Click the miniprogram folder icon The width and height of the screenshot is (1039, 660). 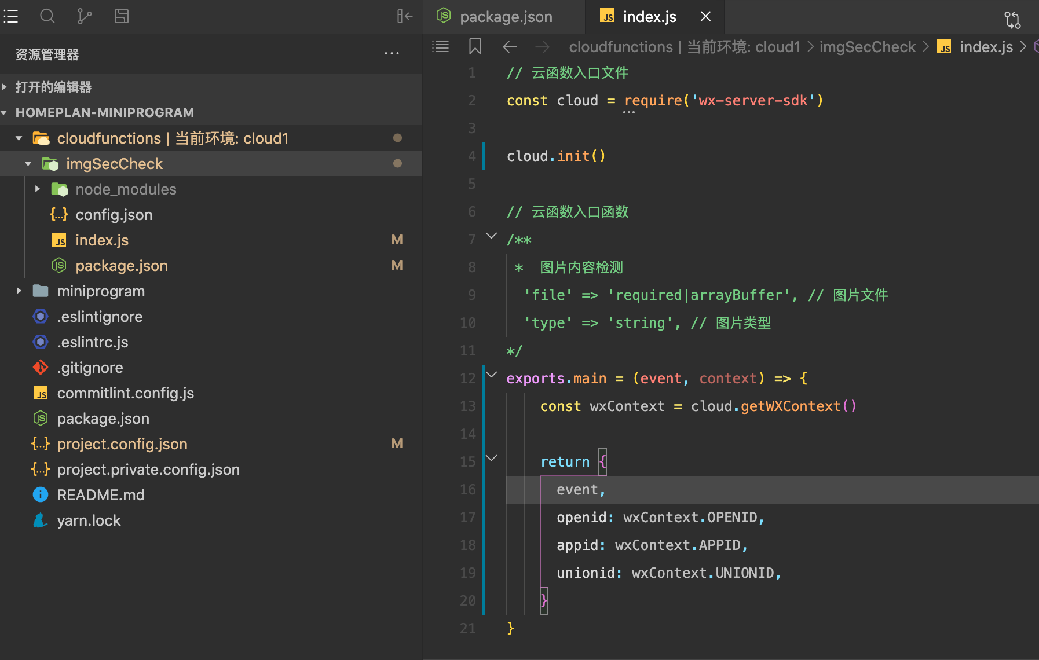point(41,291)
